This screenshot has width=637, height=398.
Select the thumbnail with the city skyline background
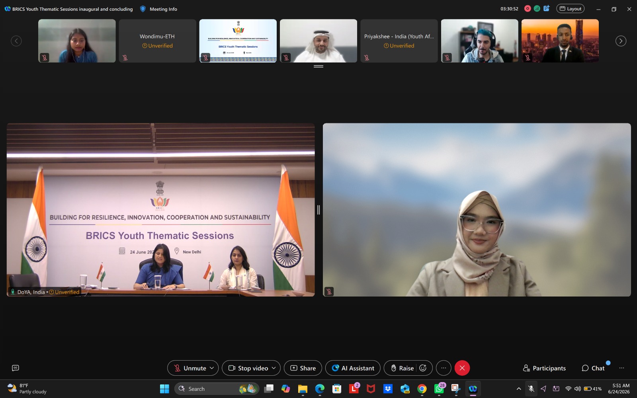click(560, 41)
